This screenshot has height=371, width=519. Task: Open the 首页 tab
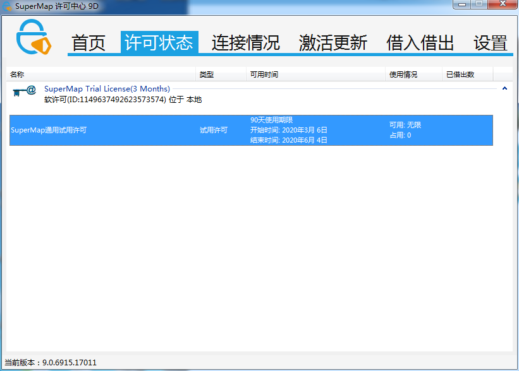[x=89, y=43]
